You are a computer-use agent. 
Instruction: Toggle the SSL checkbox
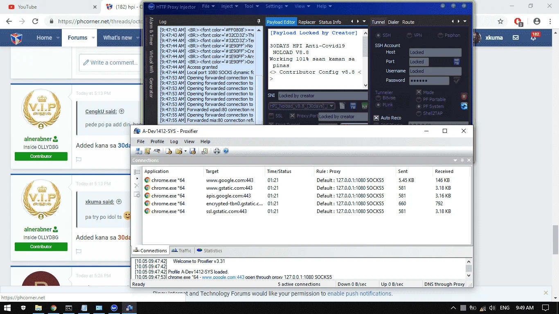click(270, 116)
